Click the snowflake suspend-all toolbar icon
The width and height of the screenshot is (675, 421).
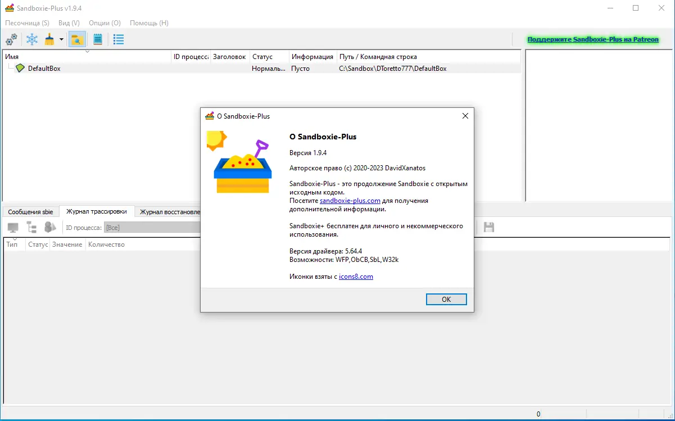pyautogui.click(x=33, y=39)
